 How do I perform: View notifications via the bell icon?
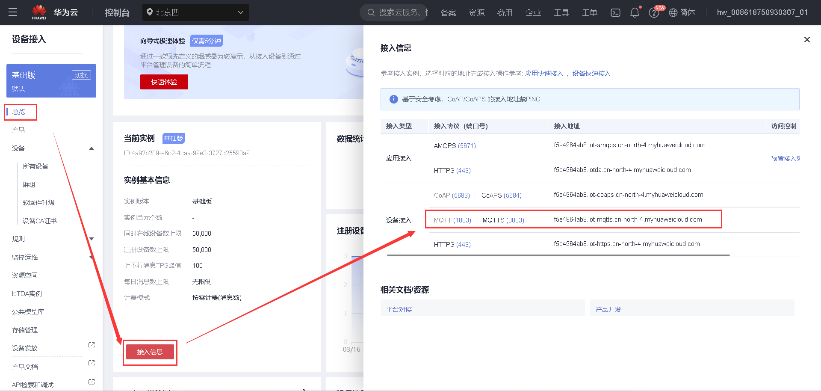pyautogui.click(x=635, y=13)
